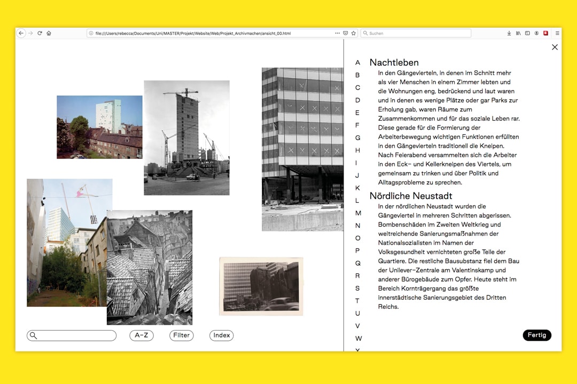The height and width of the screenshot is (384, 577).
Task: Jump to letter B in the index
Action: click(x=357, y=75)
